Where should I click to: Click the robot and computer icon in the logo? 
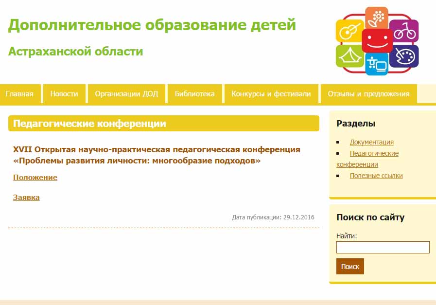pyautogui.click(x=377, y=64)
